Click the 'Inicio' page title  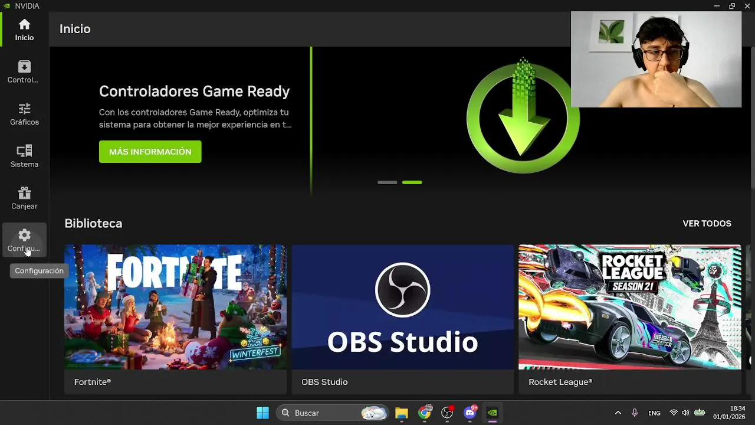coord(75,29)
